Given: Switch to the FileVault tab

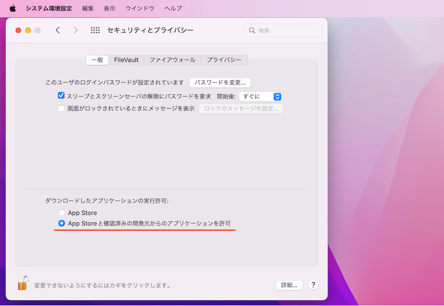Looking at the screenshot, I should click(127, 60).
